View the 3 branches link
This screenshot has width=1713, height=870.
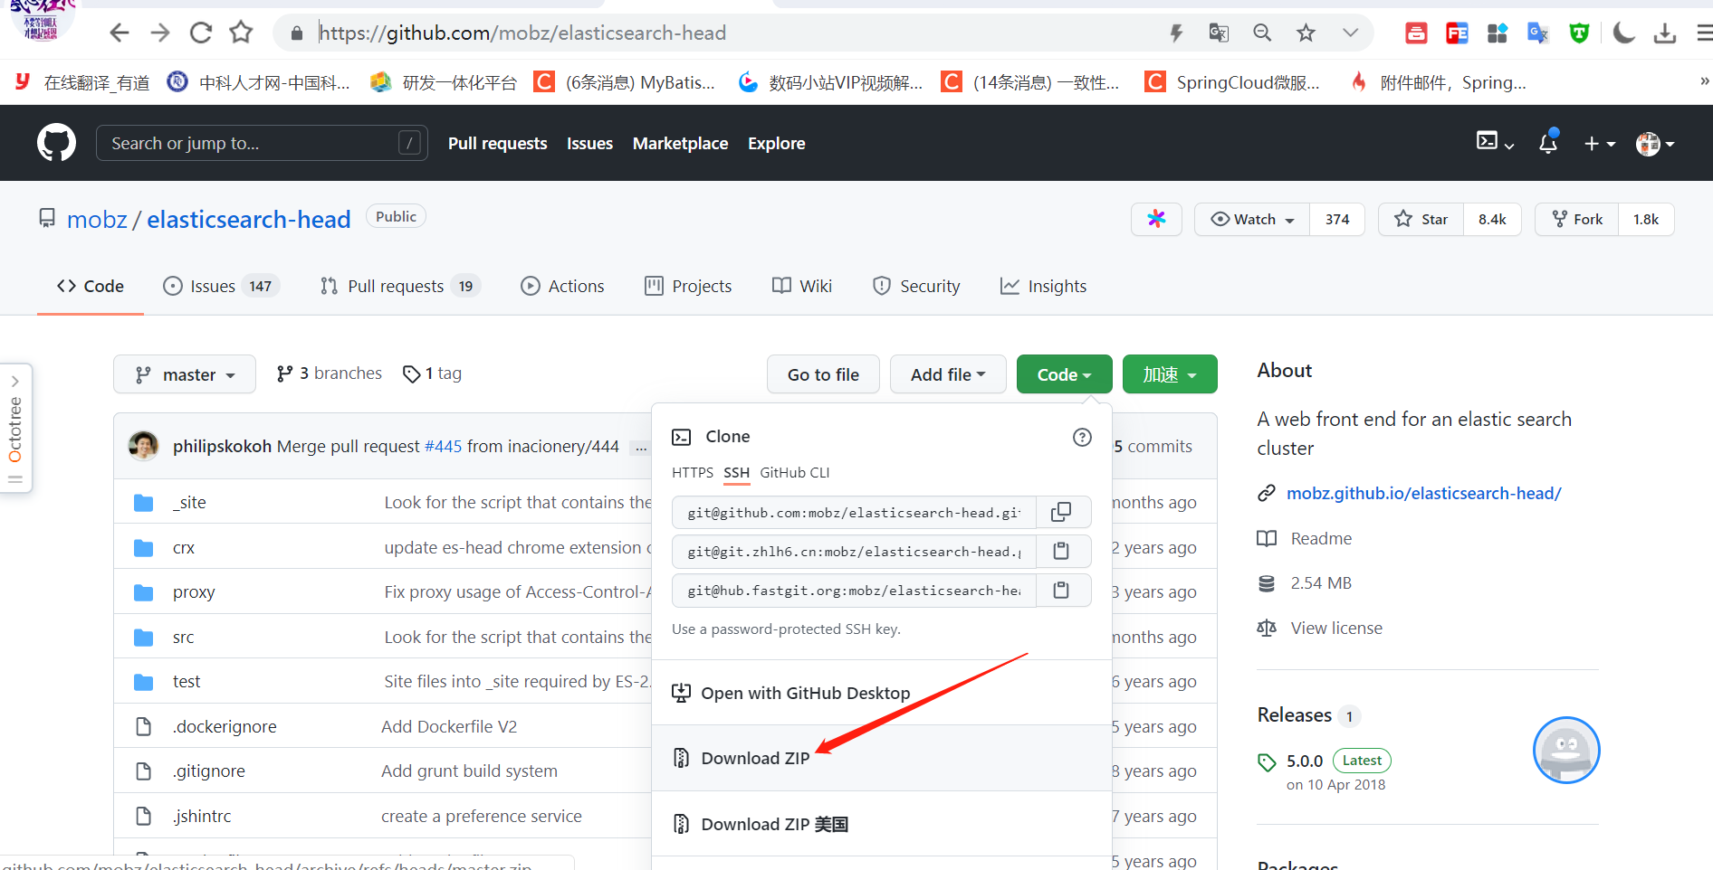(330, 374)
